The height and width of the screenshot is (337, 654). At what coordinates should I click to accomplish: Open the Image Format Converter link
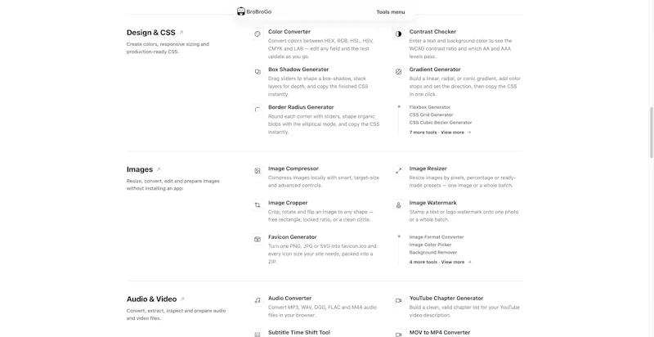pyautogui.click(x=437, y=237)
